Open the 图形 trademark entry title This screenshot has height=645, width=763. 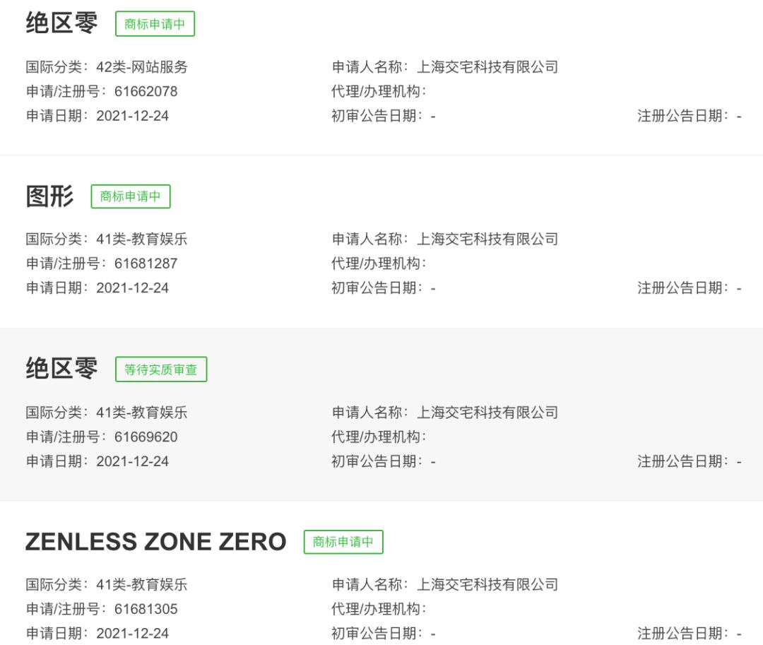point(49,196)
